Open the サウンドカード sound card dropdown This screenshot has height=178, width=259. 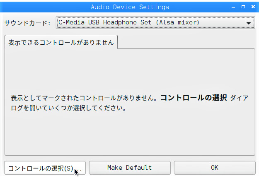[155, 23]
